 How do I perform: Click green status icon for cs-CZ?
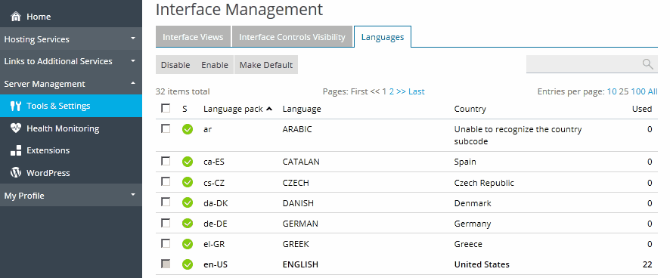tap(187, 182)
